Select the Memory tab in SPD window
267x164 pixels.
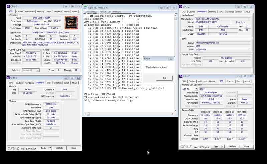click(x=213, y=81)
